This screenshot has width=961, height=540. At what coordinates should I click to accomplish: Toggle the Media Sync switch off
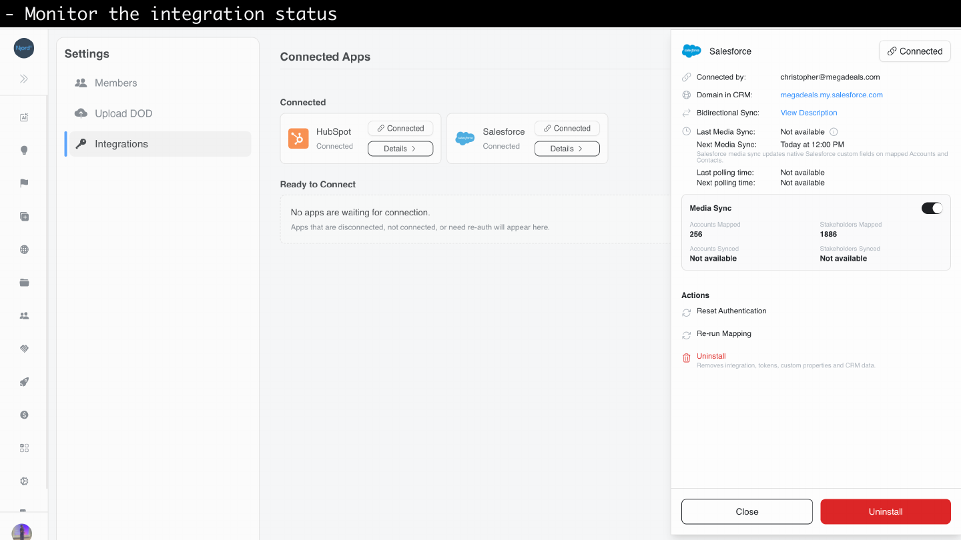[x=932, y=208]
